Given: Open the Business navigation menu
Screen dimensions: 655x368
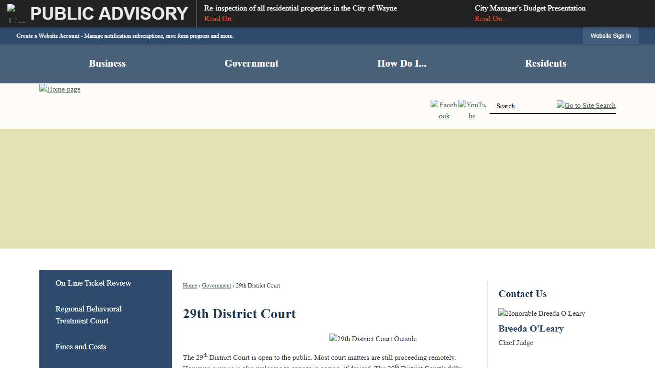Looking at the screenshot, I should [107, 63].
